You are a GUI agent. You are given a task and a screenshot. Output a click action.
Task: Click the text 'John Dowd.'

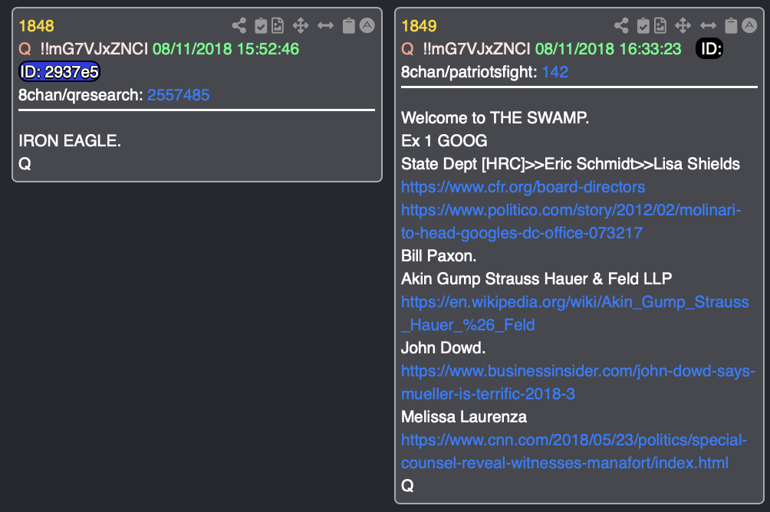click(x=443, y=347)
